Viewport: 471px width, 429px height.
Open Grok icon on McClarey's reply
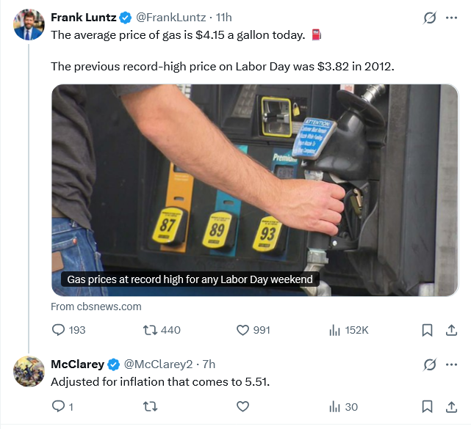tap(430, 364)
